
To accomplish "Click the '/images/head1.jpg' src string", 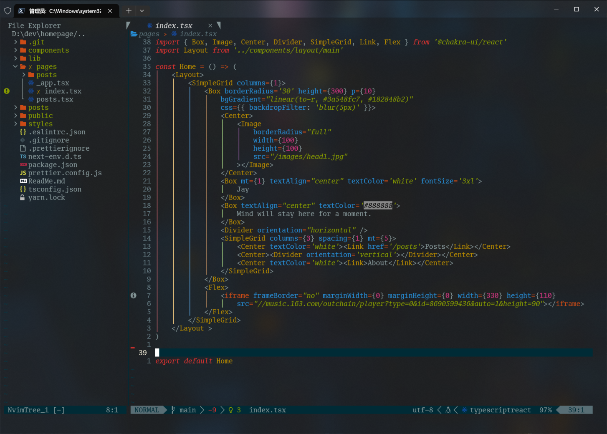I will (x=309, y=156).
